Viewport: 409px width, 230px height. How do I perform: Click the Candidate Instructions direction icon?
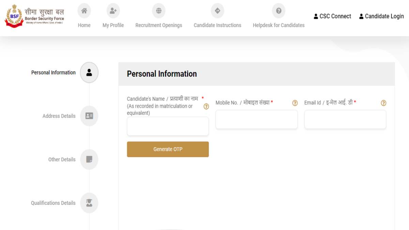point(217,11)
